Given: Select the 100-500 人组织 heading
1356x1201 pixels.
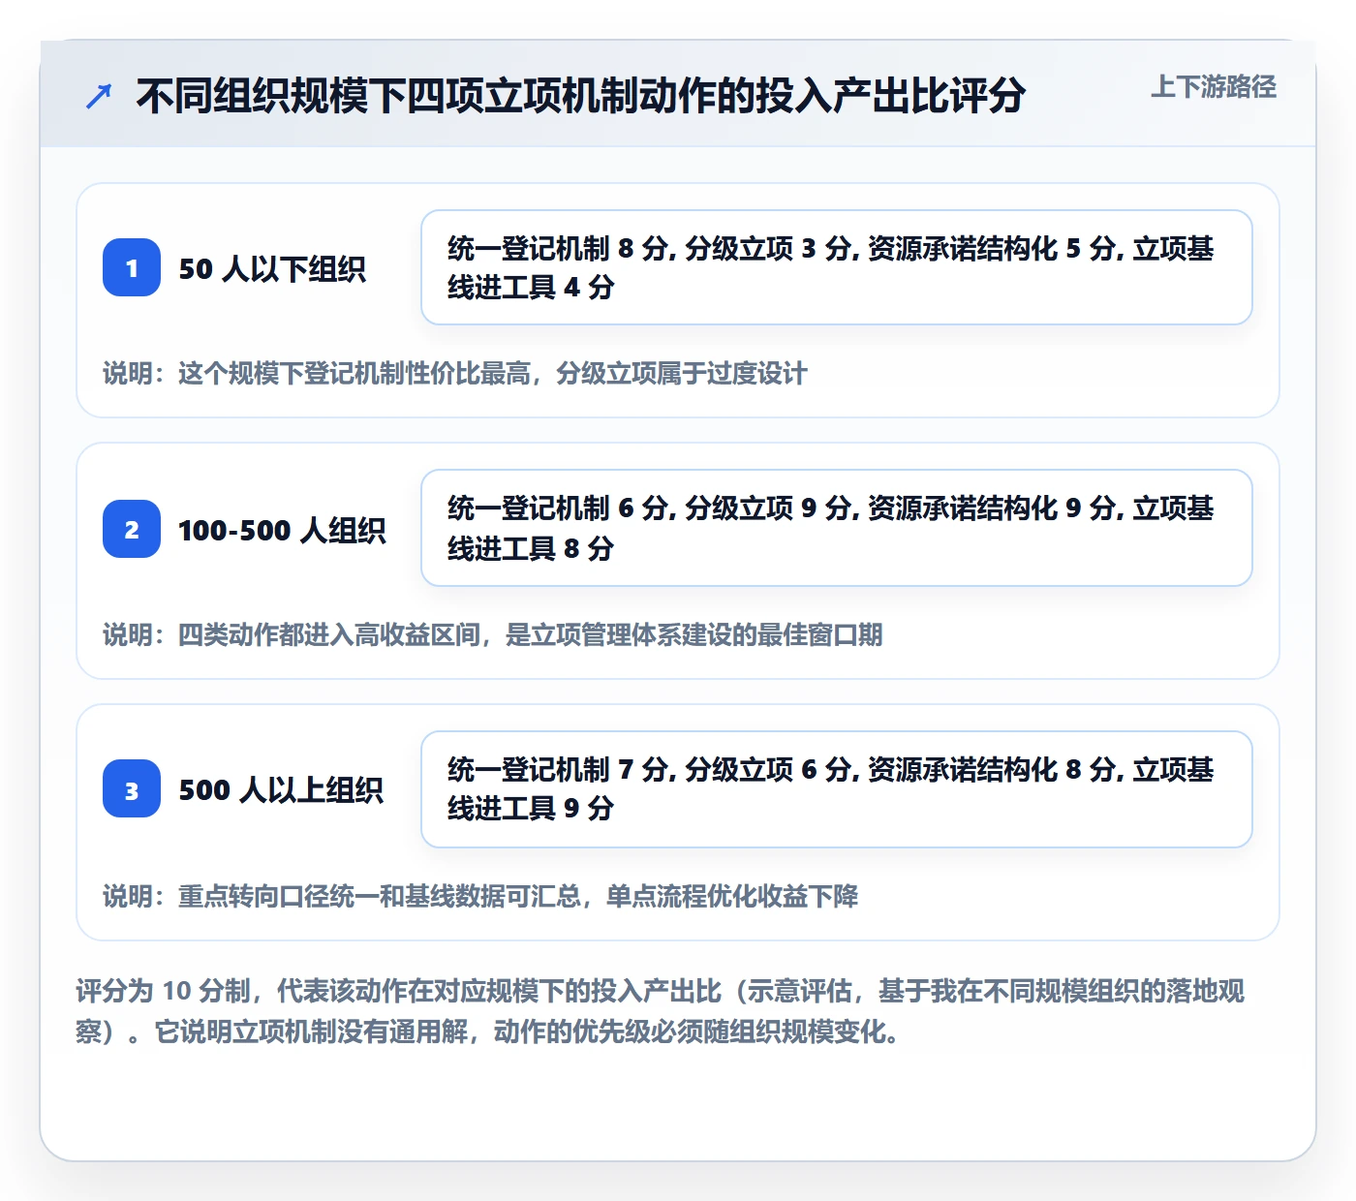Looking at the screenshot, I should pyautogui.click(x=282, y=530).
